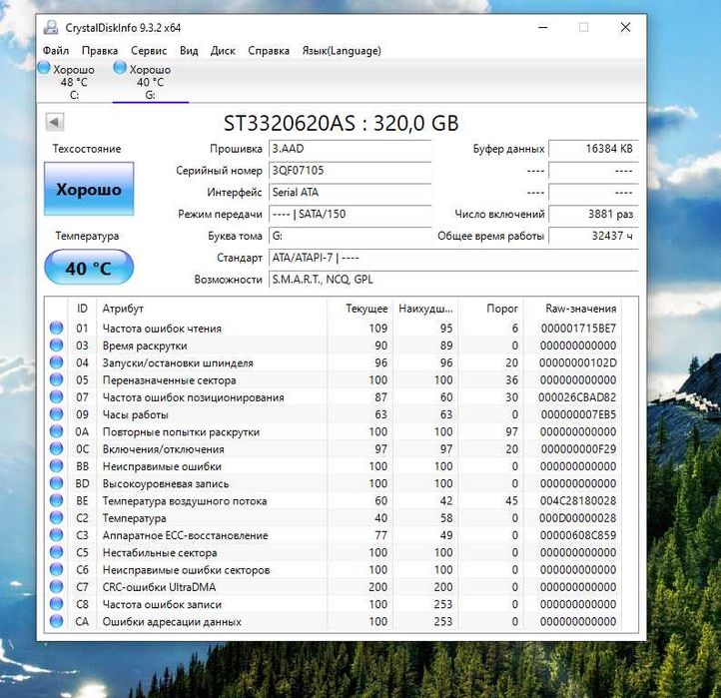Select the Запуски/остановки шпинделя row text
721x698 pixels.
click(x=178, y=362)
